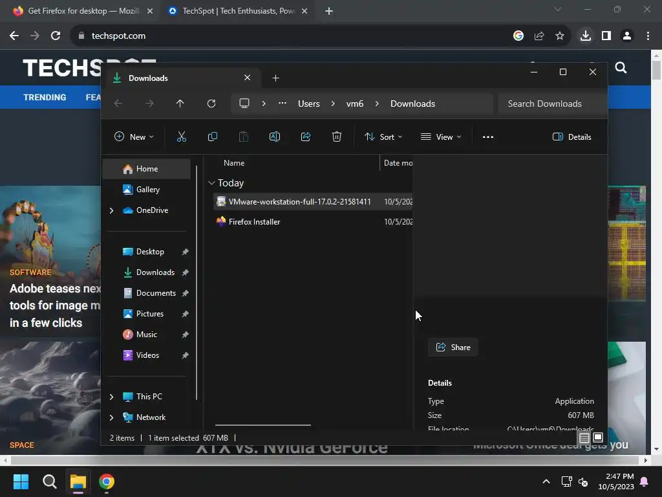Click the Share icon in Explorer toolbar
The width and height of the screenshot is (662, 497).
coord(306,137)
